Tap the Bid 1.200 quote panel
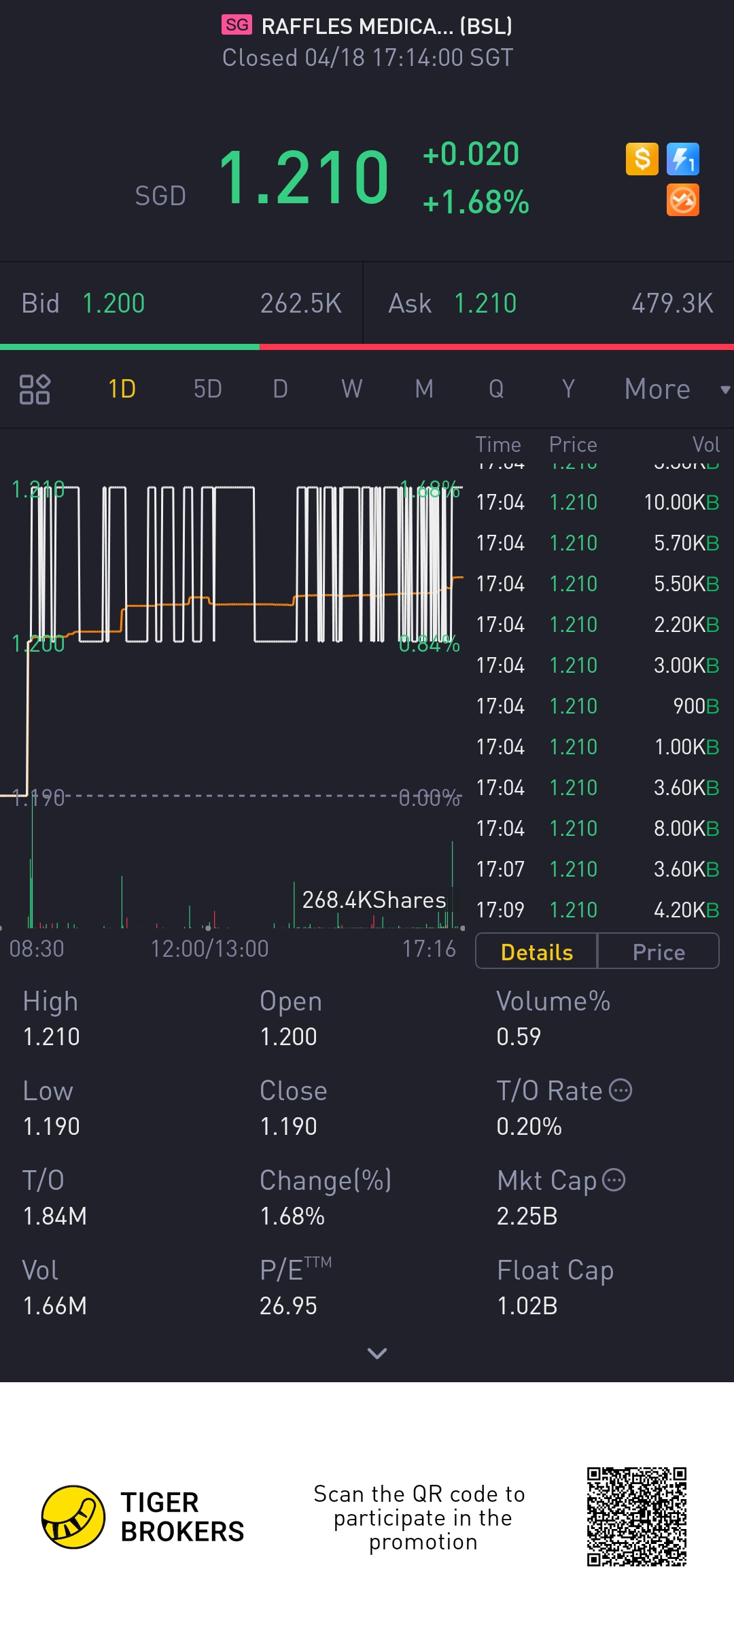 coord(181,303)
